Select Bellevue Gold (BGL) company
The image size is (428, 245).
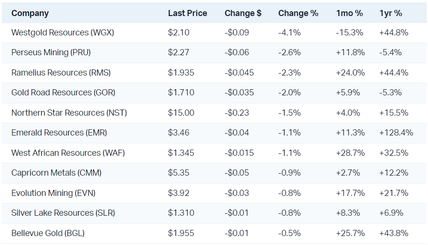[48, 233]
